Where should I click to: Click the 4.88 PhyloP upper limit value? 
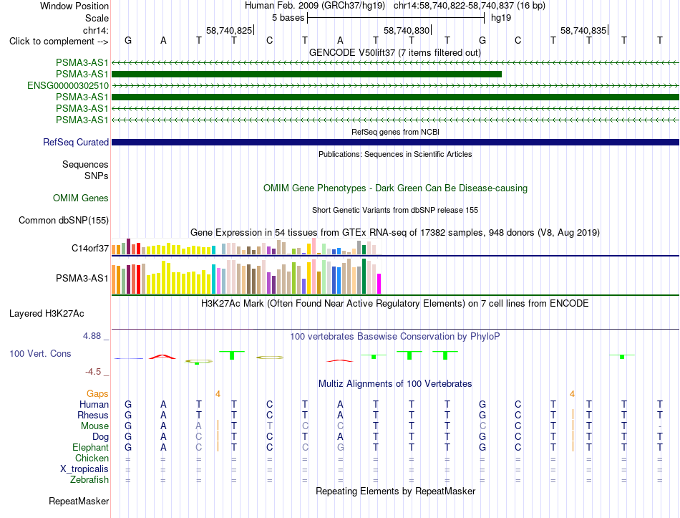pyautogui.click(x=92, y=335)
